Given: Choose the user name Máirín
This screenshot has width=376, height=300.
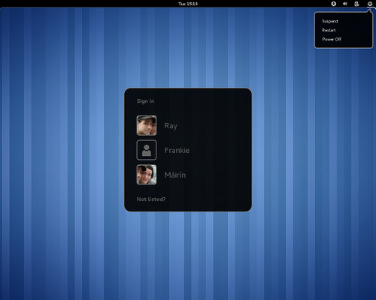Looking at the screenshot, I should pos(175,175).
